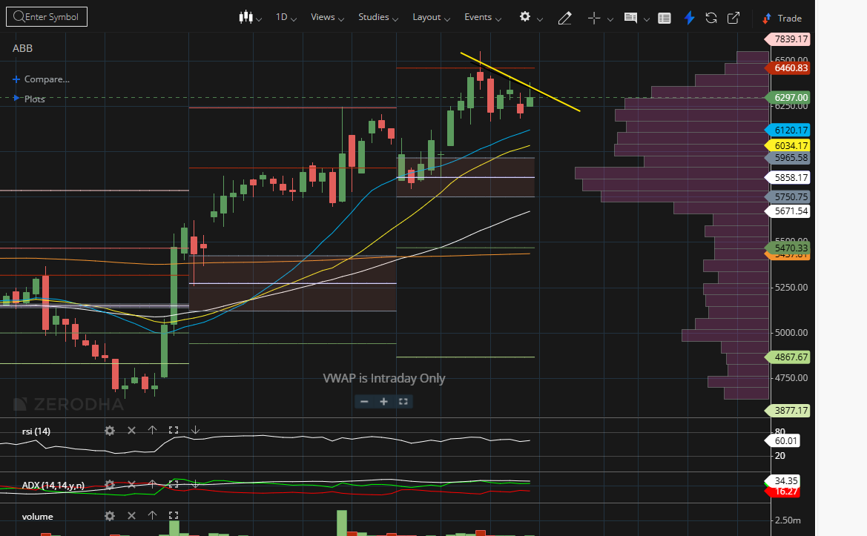867x536 pixels.
Task: Click Compare plus link
Action: (41, 79)
